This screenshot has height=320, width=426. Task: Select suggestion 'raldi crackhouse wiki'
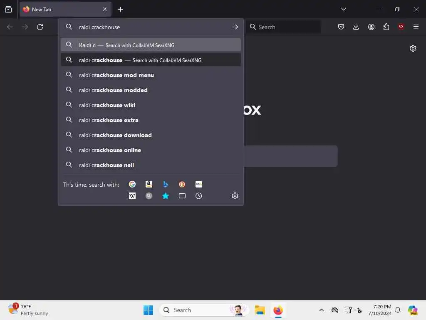(151, 105)
